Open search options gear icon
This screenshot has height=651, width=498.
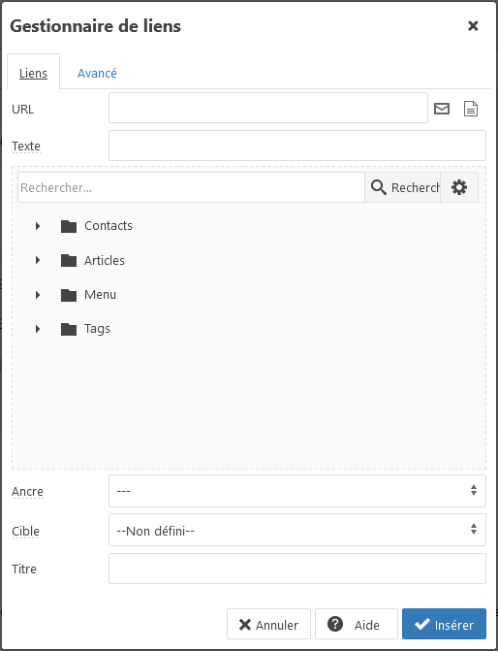pyautogui.click(x=459, y=187)
